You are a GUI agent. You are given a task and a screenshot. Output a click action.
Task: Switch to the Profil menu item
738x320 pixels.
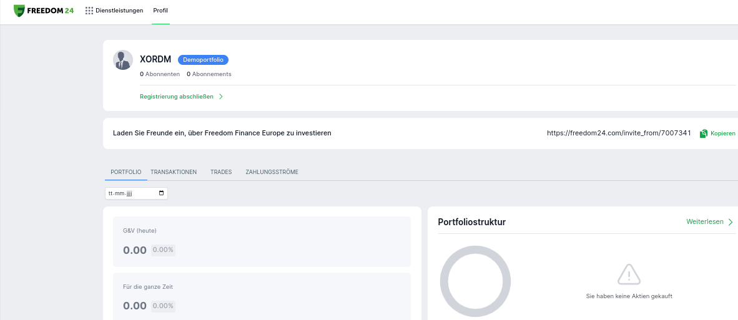pyautogui.click(x=160, y=11)
